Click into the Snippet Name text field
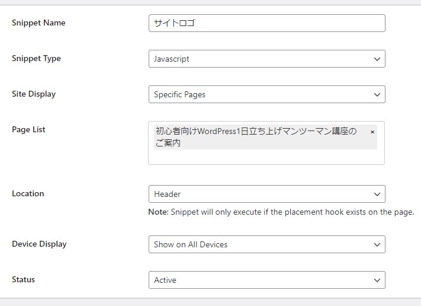Viewport: 421px width, 306px height. (266, 23)
